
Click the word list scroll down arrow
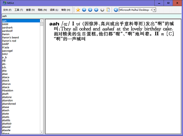pos(42,132)
